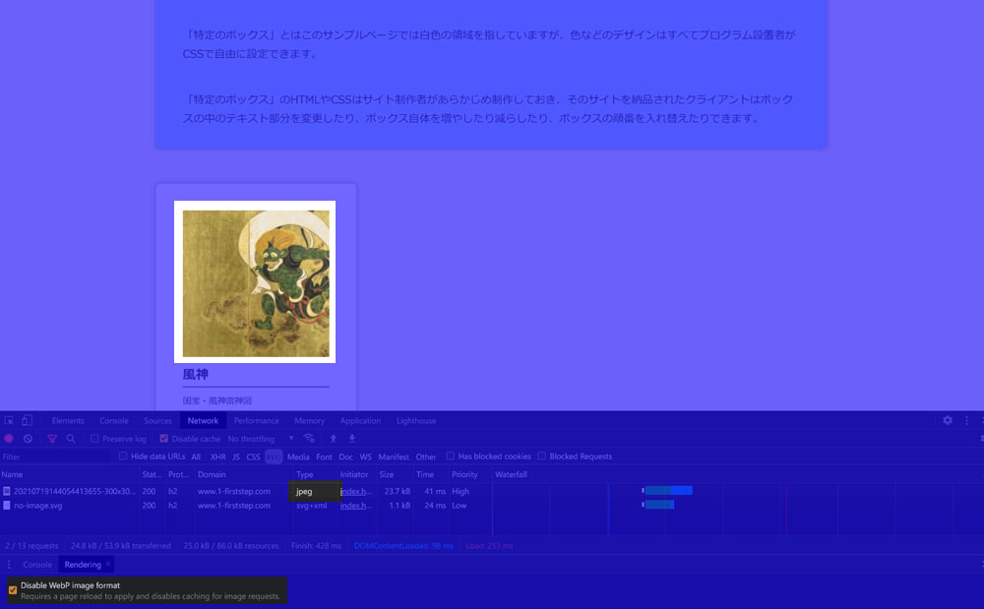Select the no-image.svg request row
This screenshot has width=984, height=609.
[x=492, y=506]
